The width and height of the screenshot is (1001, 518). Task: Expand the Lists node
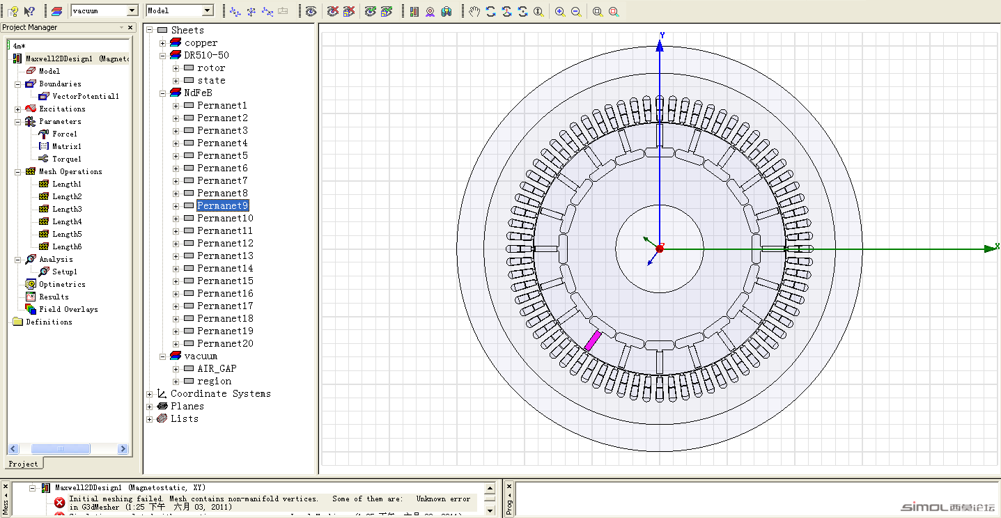(149, 418)
